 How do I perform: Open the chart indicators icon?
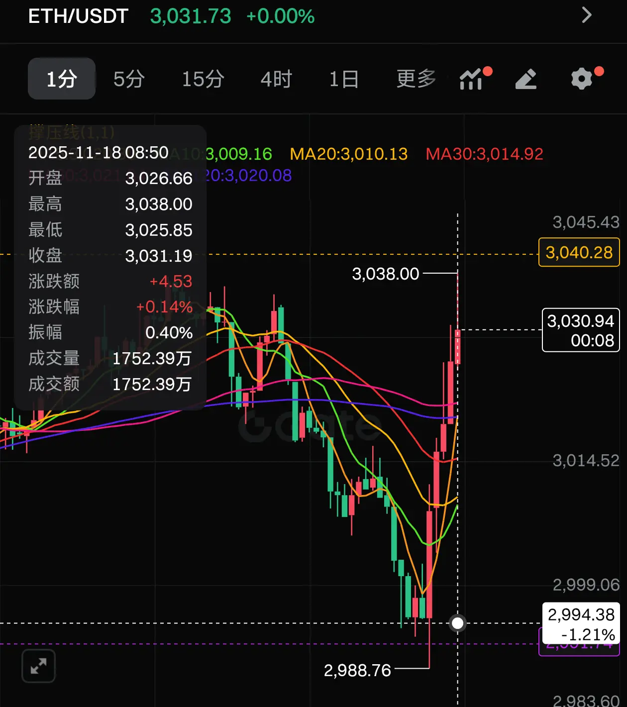tap(471, 79)
